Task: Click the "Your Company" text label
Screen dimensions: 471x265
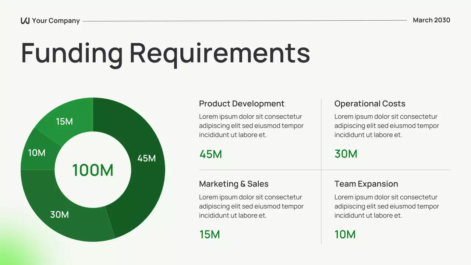Action: click(x=56, y=21)
